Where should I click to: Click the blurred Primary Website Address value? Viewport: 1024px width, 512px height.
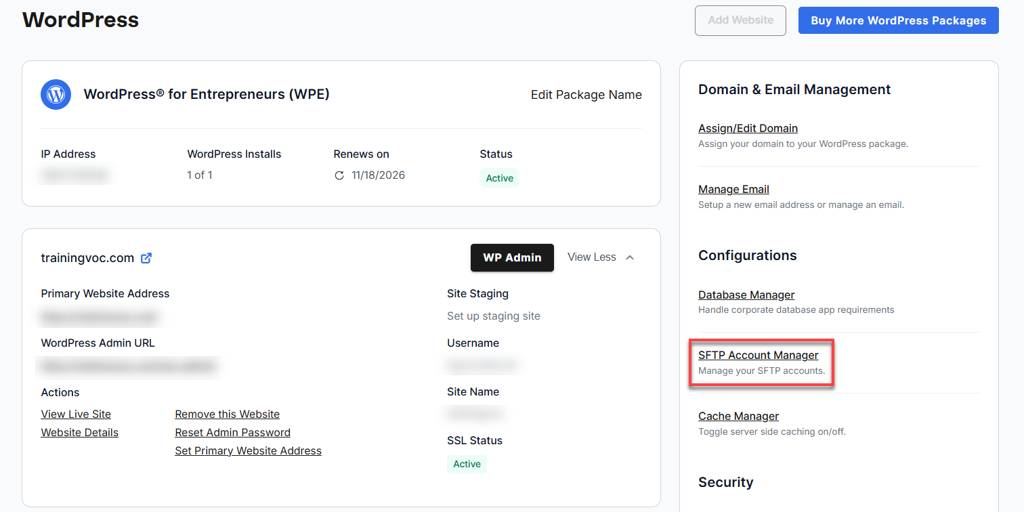coord(100,316)
